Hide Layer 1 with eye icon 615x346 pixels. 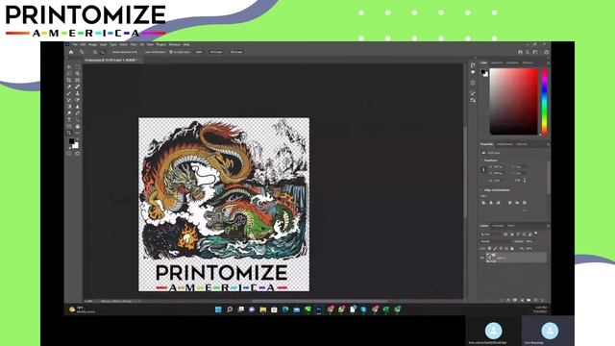coord(482,258)
